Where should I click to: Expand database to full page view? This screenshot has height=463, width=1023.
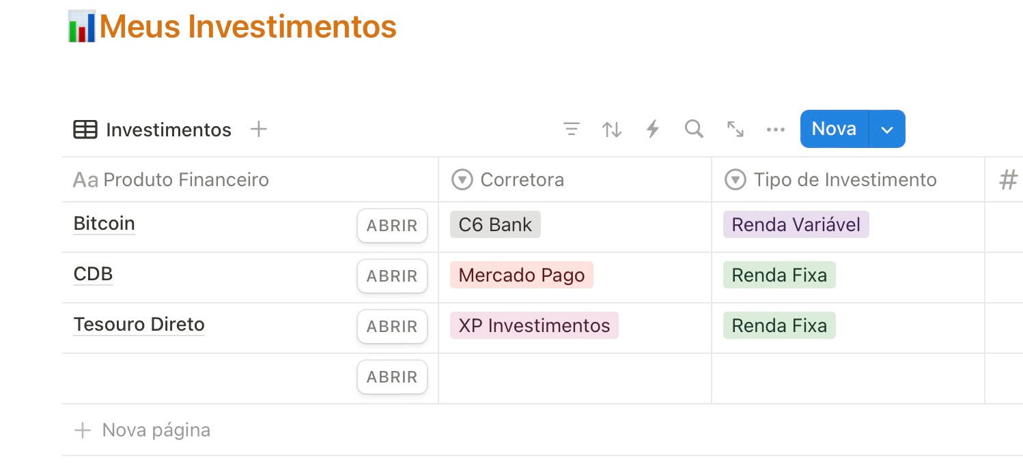point(735,129)
